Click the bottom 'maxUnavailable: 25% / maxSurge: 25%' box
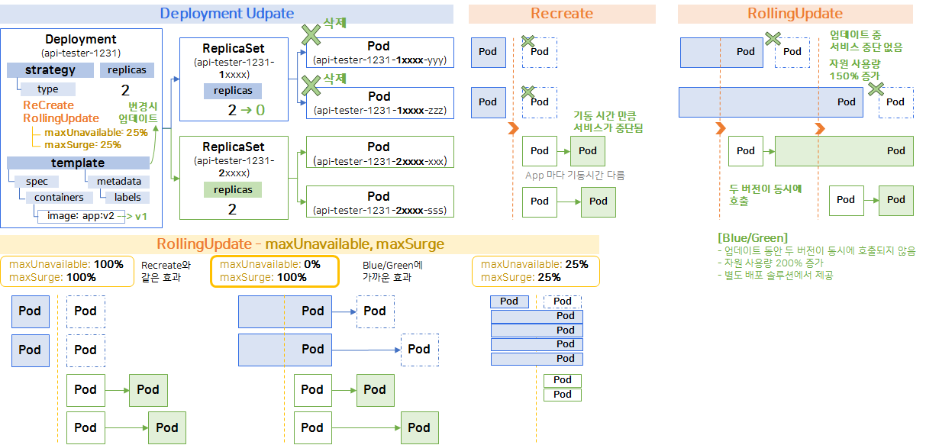Viewport: 926px width, 445px height. coord(536,271)
